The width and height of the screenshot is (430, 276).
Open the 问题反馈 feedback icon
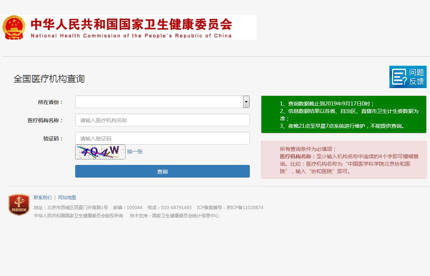tap(408, 77)
